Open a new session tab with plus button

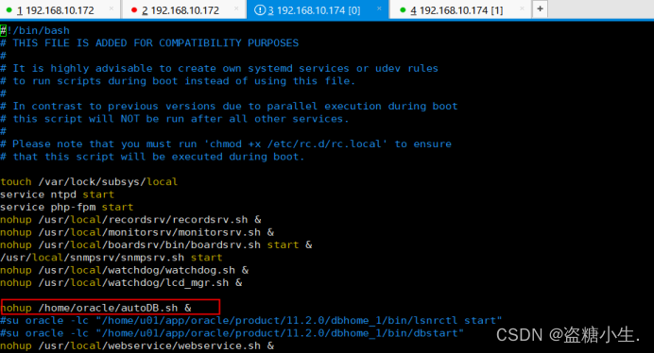pos(540,8)
